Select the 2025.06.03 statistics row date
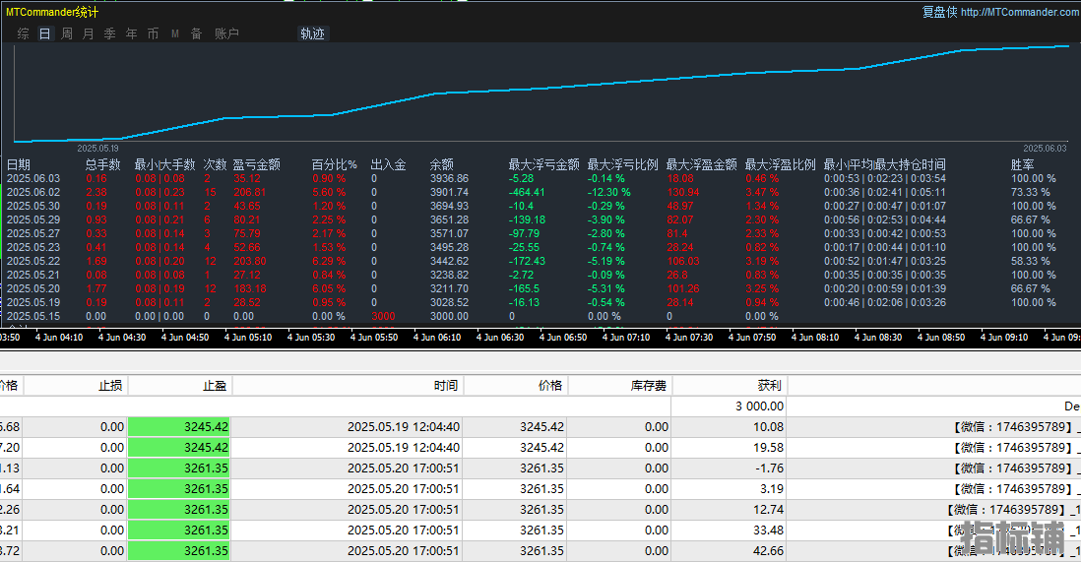 coord(33,178)
